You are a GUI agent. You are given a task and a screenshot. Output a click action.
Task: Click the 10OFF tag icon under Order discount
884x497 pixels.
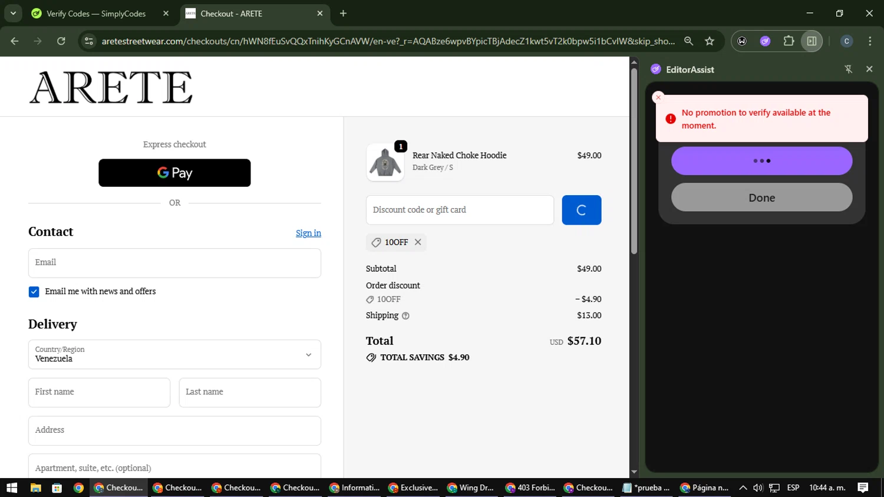[370, 299]
